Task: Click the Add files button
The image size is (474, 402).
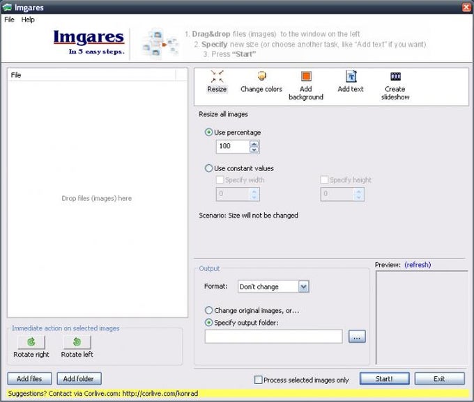Action: 29,378
